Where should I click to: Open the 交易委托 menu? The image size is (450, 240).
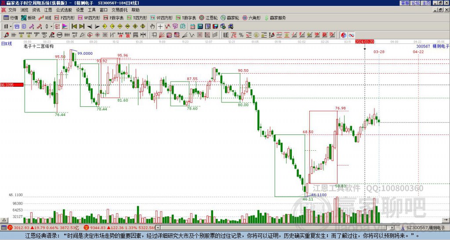pos(120,10)
